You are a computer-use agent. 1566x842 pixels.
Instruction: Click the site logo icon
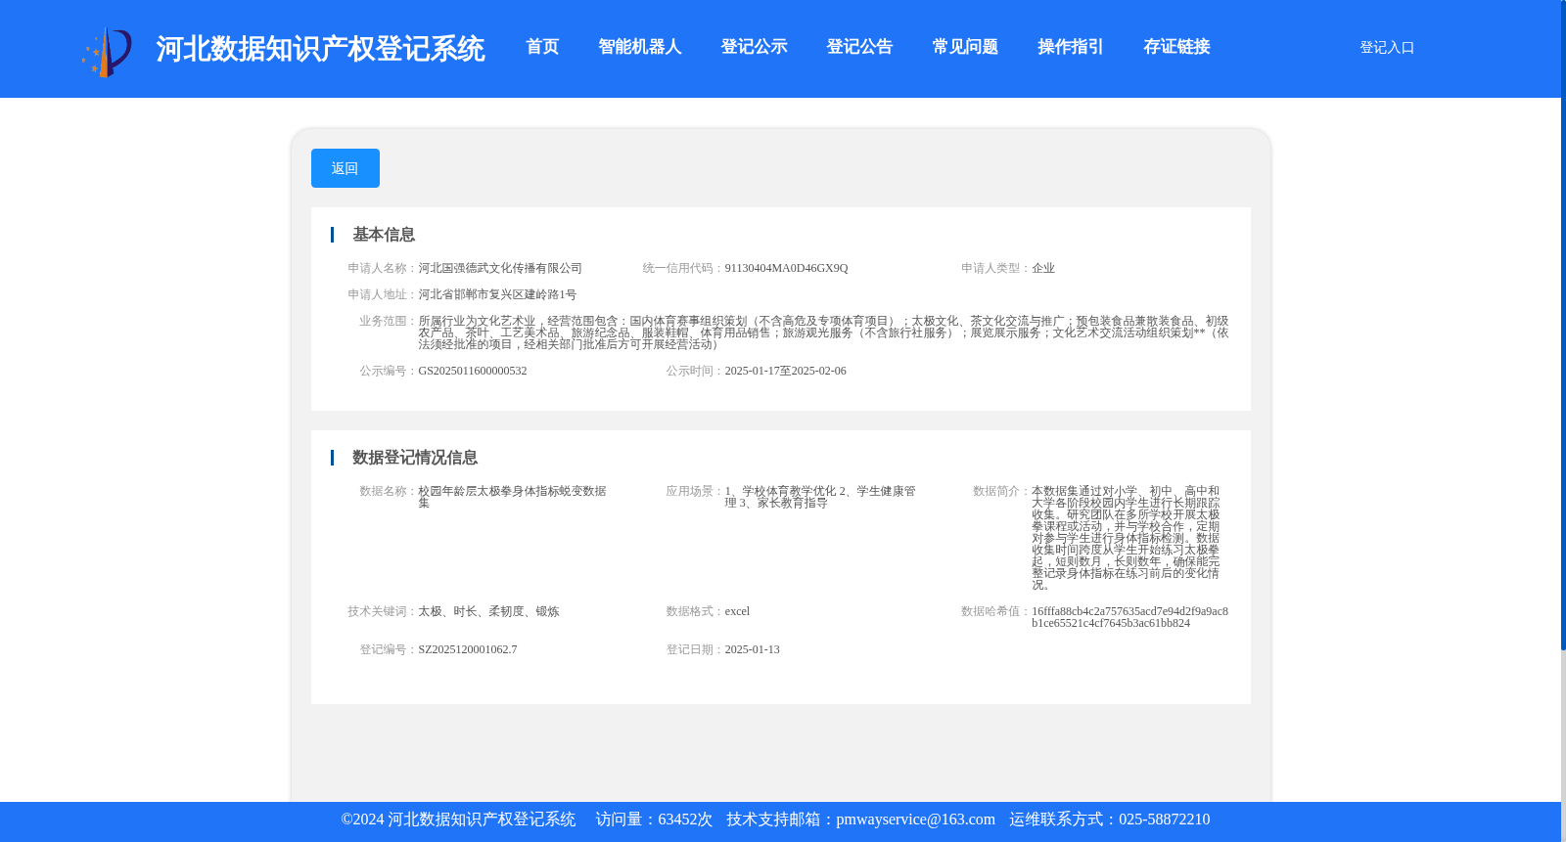point(107,52)
